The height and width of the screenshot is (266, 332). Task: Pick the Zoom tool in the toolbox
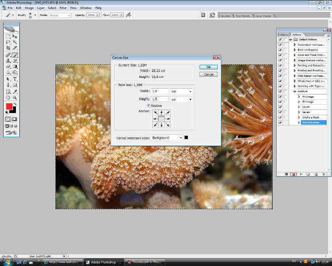point(15,98)
